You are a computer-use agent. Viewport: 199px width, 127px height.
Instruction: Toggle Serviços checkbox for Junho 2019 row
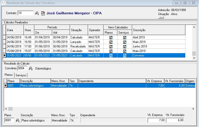125,46
